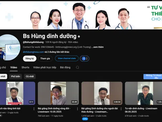The width and height of the screenshot is (162, 122).
Task: Open the 3:11 duration video thumbnail
Action: pyautogui.click(x=18, y=93)
